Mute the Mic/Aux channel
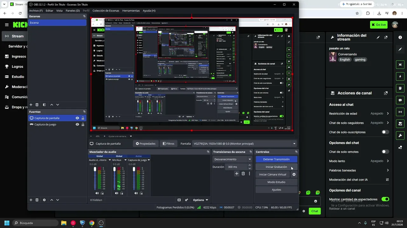Image resolution: width=407 pixels, height=228 pixels. click(116, 193)
